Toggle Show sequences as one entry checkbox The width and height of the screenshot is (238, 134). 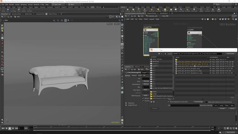[x=168, y=102]
